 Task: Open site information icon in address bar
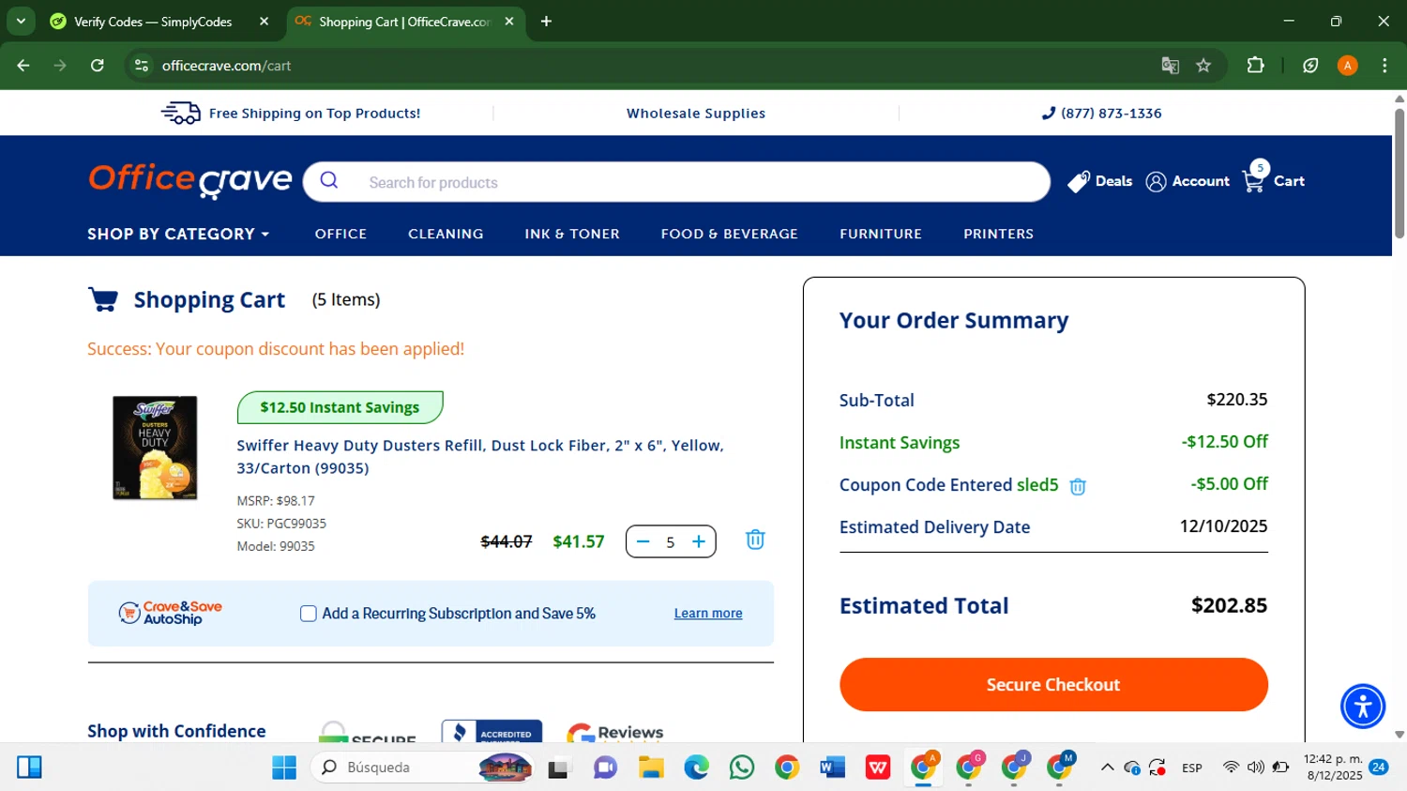(142, 66)
